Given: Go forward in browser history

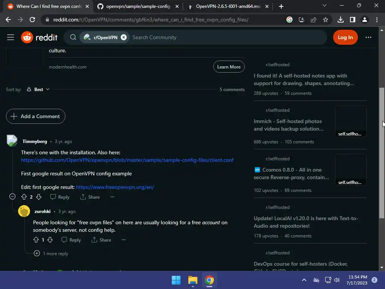Looking at the screenshot, I should (20, 20).
